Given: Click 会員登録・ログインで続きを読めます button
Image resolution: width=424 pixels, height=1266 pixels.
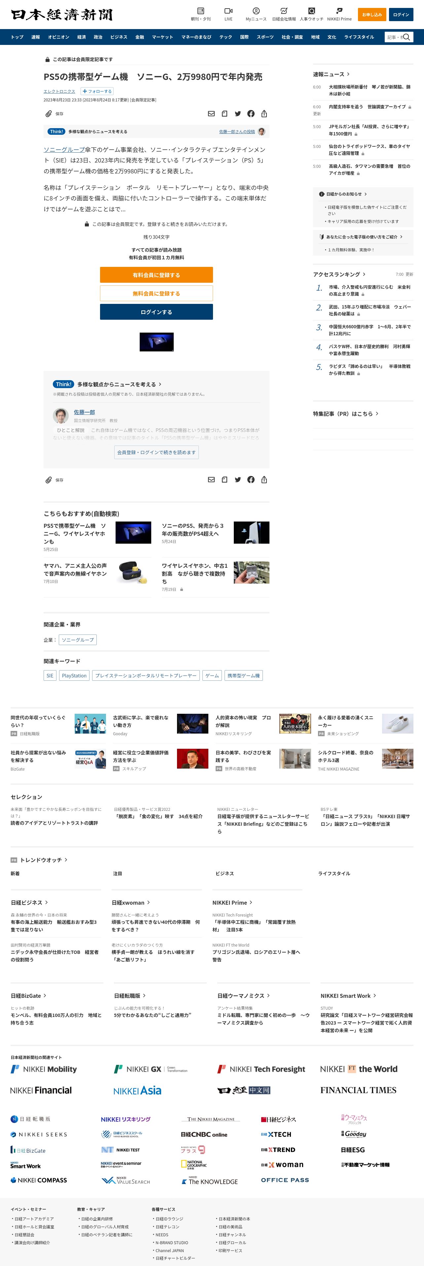Looking at the screenshot, I should [x=156, y=452].
